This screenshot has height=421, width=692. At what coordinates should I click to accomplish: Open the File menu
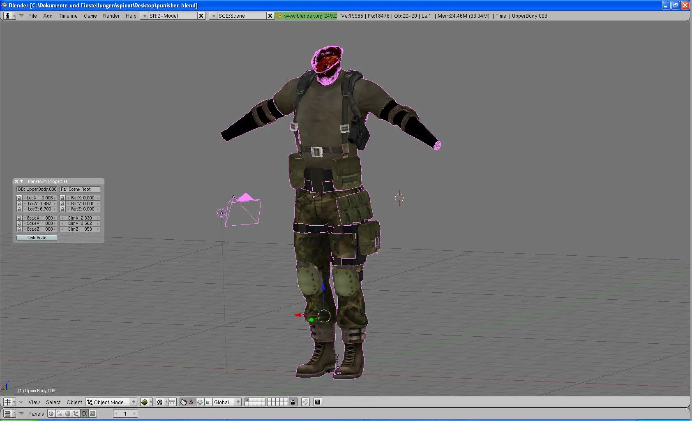point(32,16)
